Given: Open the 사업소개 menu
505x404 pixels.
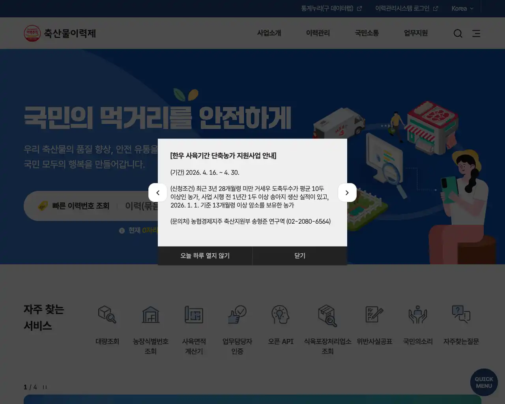Looking at the screenshot, I should pyautogui.click(x=269, y=33).
